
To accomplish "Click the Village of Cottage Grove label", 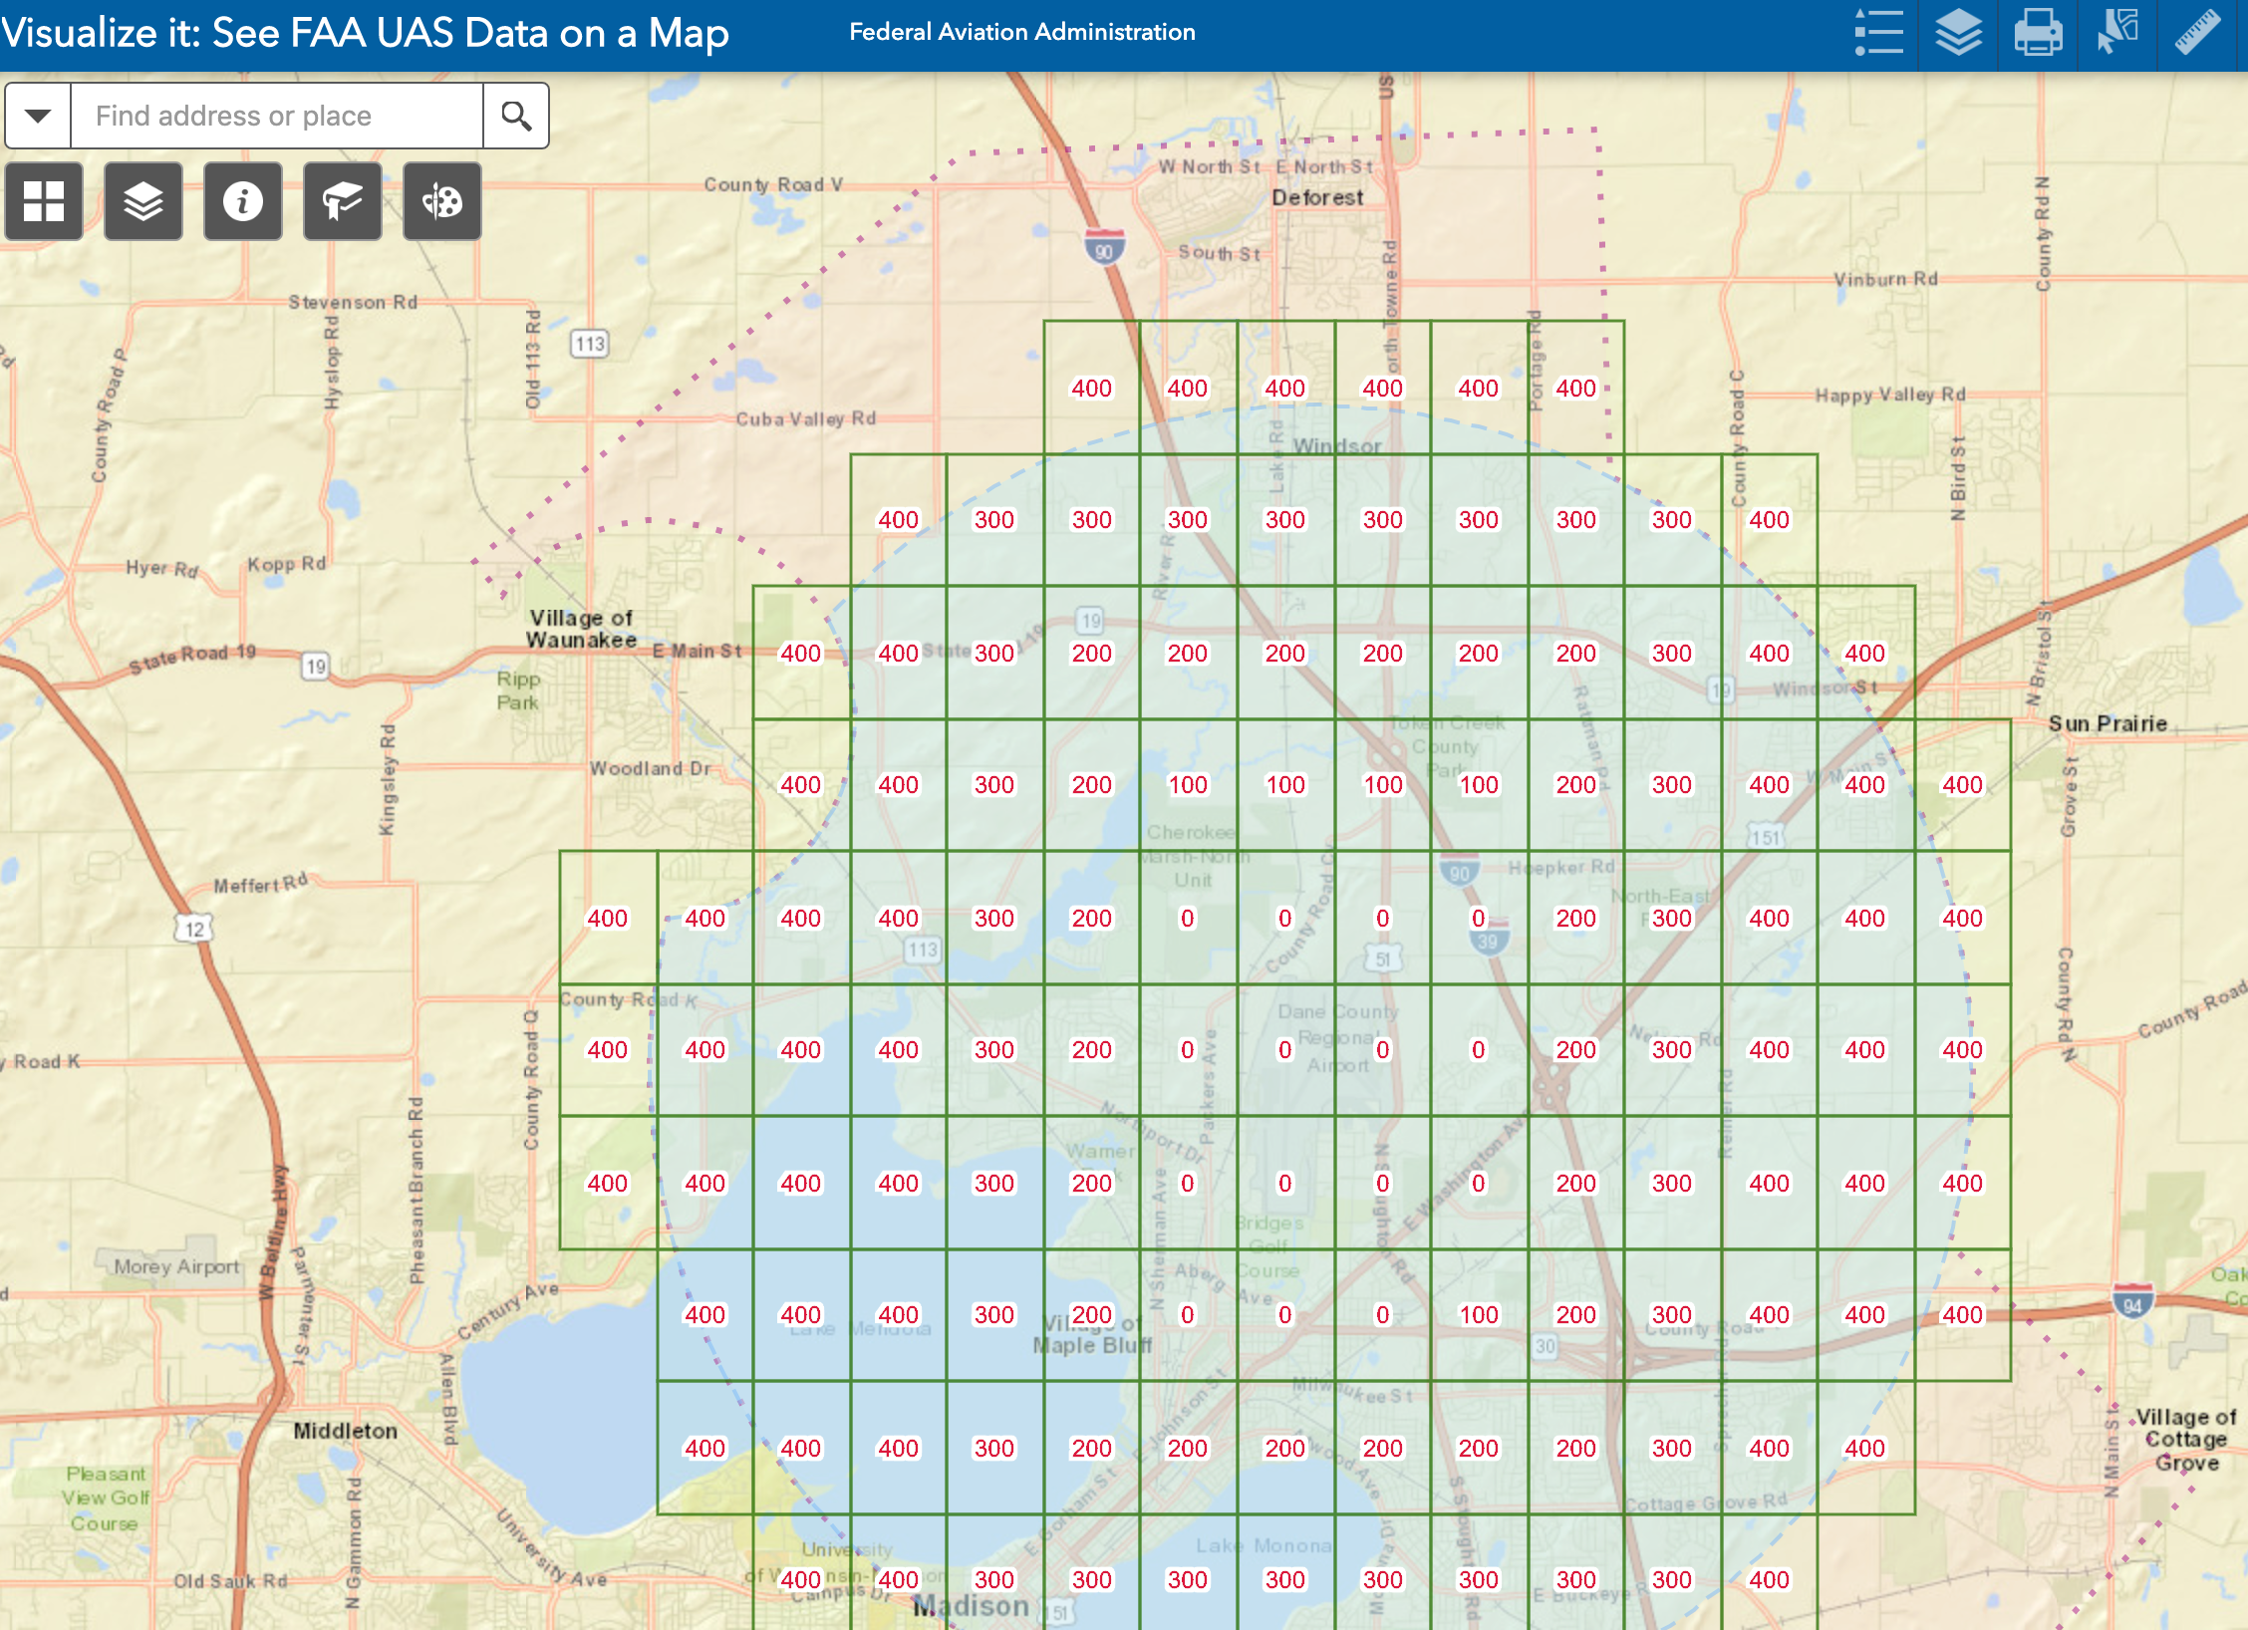I will [x=2186, y=1440].
